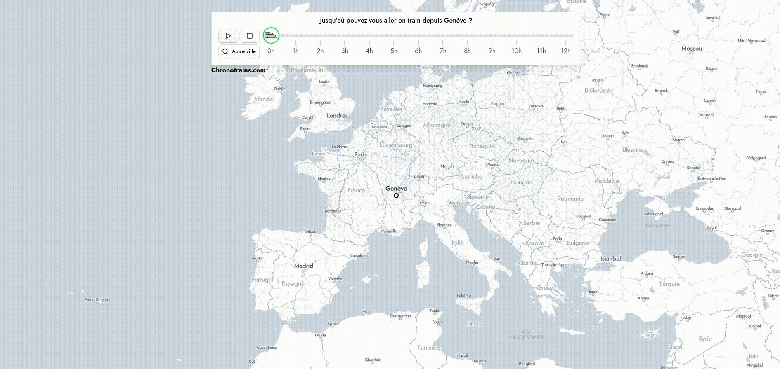The width and height of the screenshot is (780, 369).
Task: Move slider to the 8h mark
Action: 467,51
